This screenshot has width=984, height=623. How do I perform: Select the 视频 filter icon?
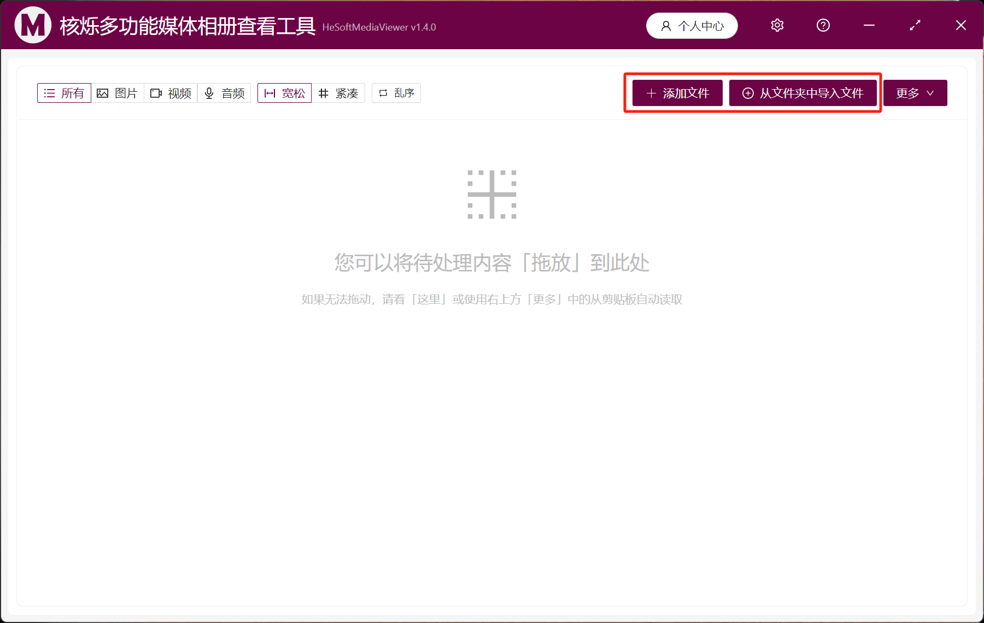(x=156, y=93)
